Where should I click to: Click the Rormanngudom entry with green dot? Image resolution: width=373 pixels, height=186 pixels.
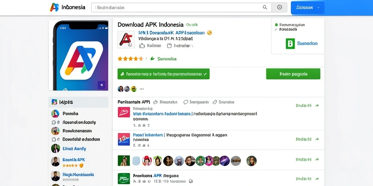click(x=290, y=25)
